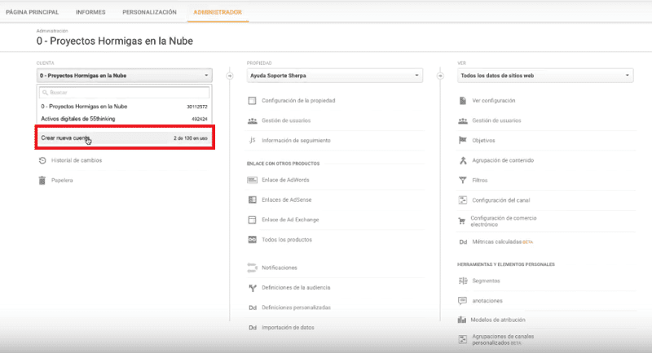The image size is (652, 353).
Task: Open Modelos de atribución link
Action: coord(498,320)
